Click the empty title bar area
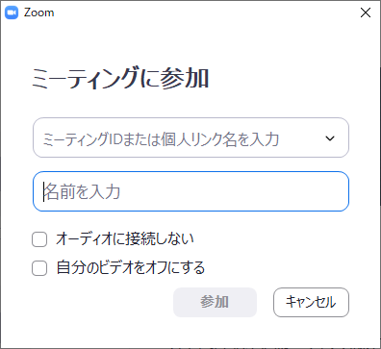 click(205, 12)
